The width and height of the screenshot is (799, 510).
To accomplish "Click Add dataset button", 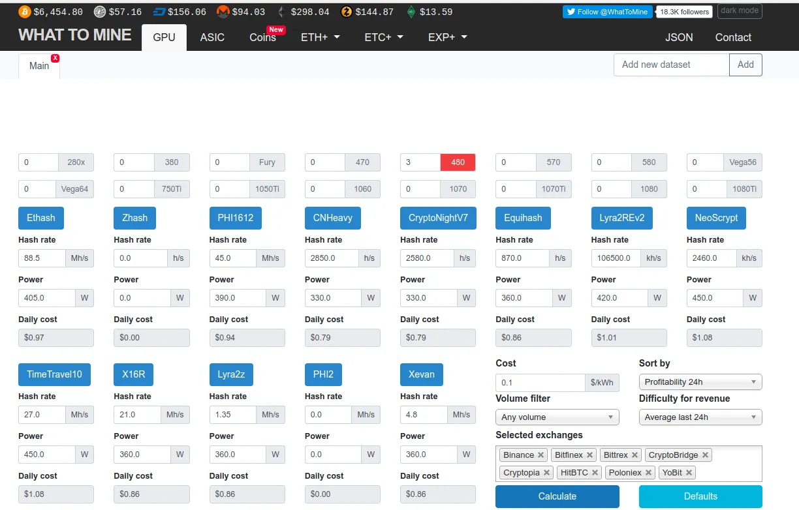I will coord(745,65).
